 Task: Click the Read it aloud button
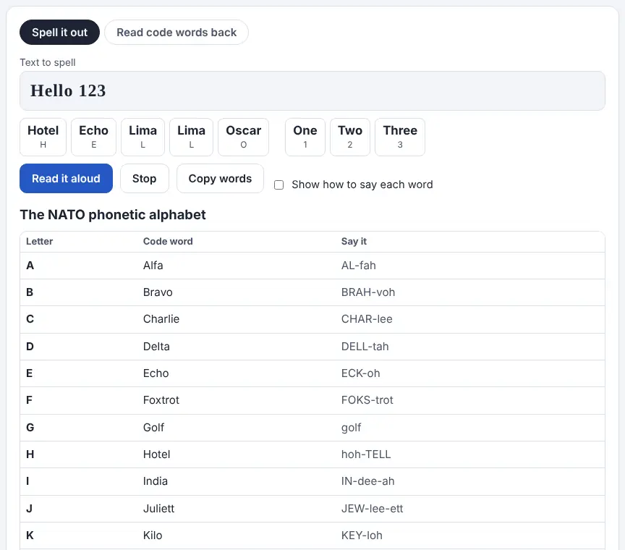click(66, 178)
